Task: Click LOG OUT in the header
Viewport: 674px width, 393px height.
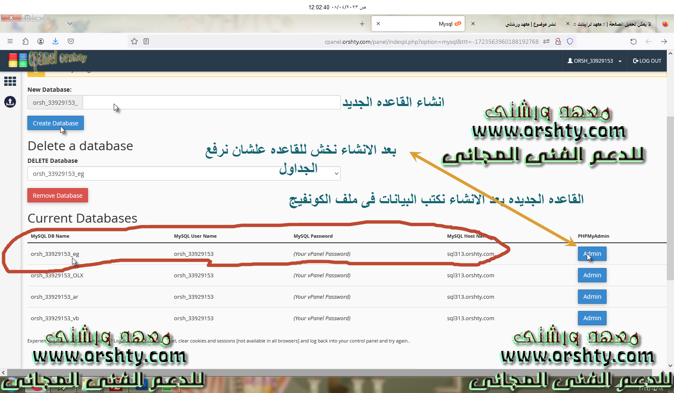Action: (x=647, y=61)
